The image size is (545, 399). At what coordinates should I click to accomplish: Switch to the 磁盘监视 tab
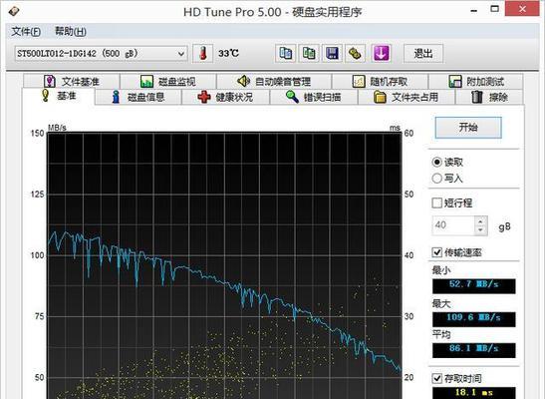pyautogui.click(x=168, y=82)
